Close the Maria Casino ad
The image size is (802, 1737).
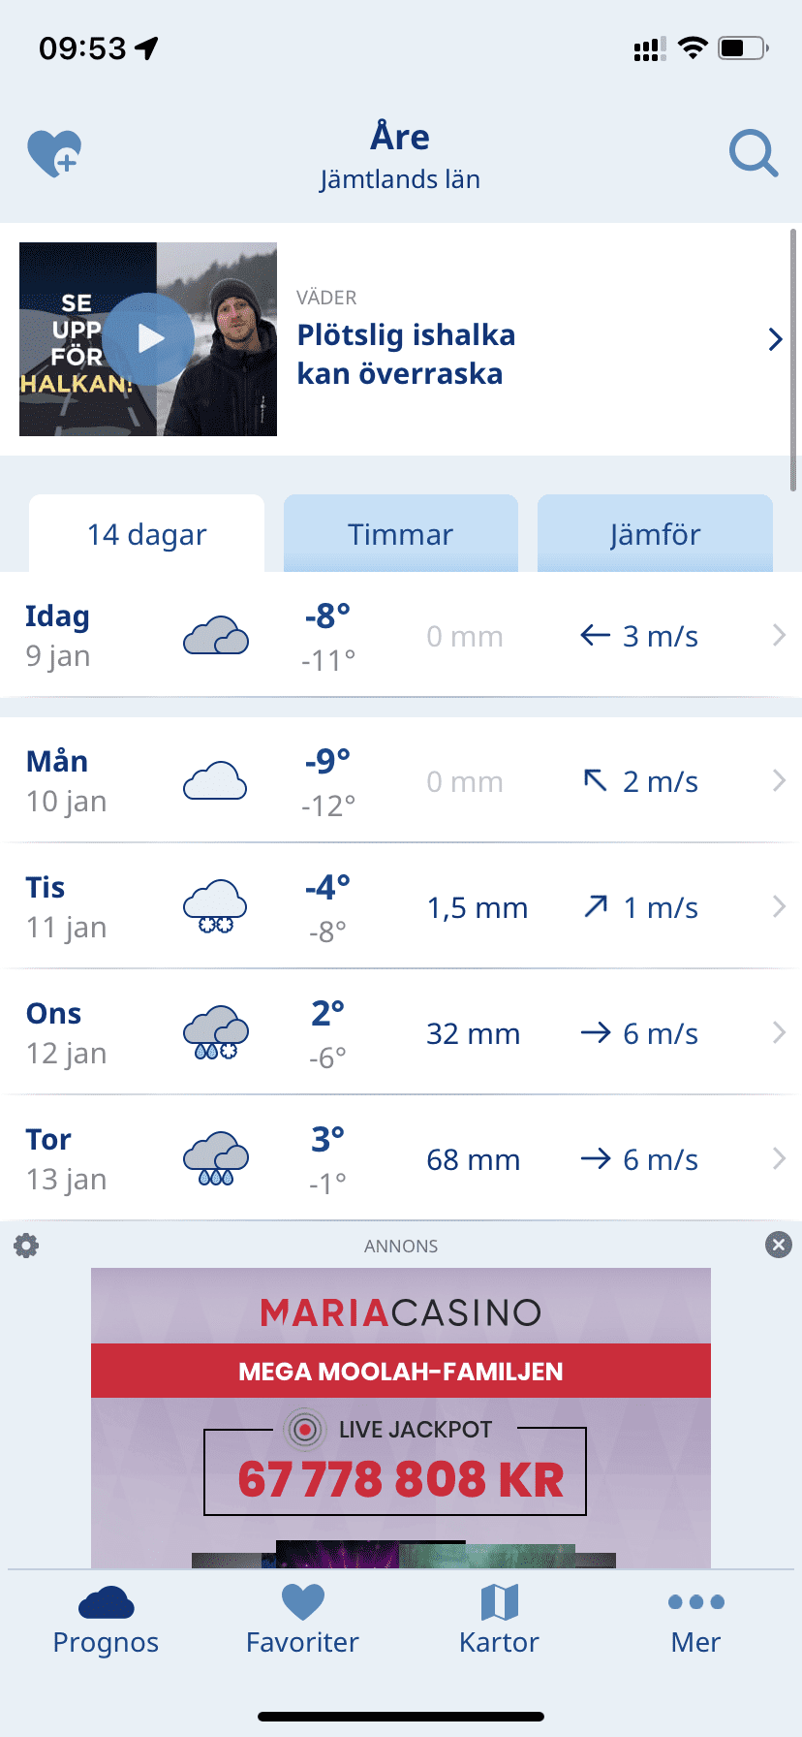tap(779, 1245)
